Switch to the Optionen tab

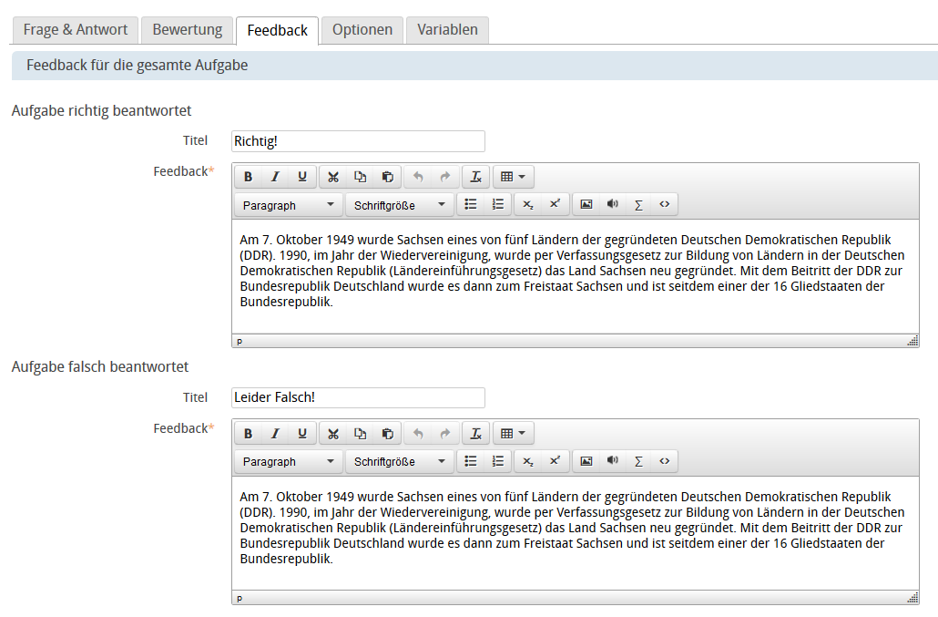pyautogui.click(x=362, y=30)
